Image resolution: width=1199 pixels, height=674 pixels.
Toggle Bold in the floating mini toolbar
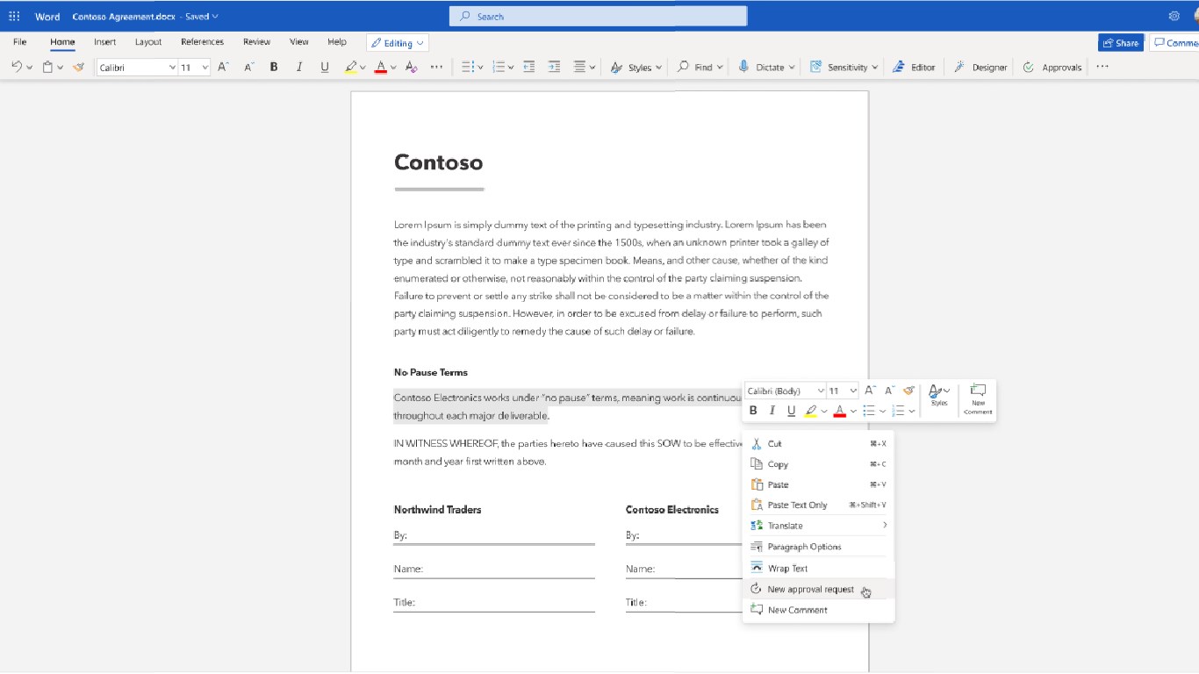pyautogui.click(x=753, y=411)
